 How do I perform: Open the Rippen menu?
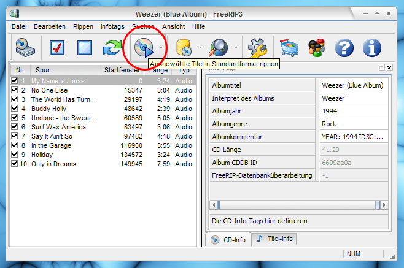point(83,26)
